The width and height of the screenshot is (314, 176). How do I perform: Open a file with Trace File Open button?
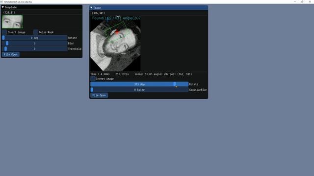tap(99, 95)
